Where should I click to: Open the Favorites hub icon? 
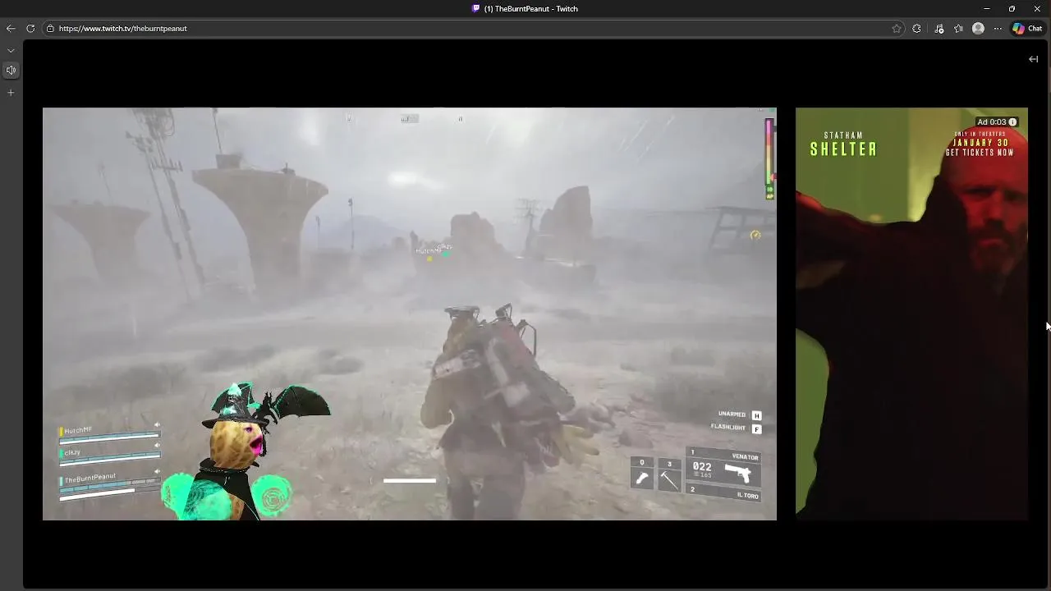point(959,28)
